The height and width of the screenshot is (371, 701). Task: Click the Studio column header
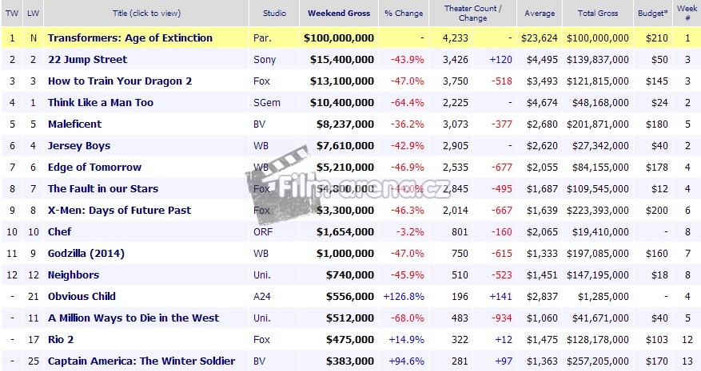pyautogui.click(x=273, y=14)
